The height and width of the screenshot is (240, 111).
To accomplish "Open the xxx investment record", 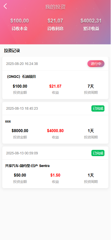I will tap(55, 123).
